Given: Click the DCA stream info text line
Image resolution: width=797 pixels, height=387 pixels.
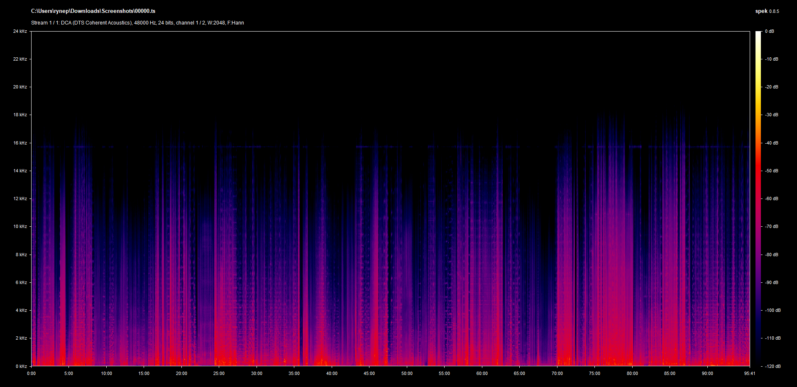Looking at the screenshot, I should 137,23.
